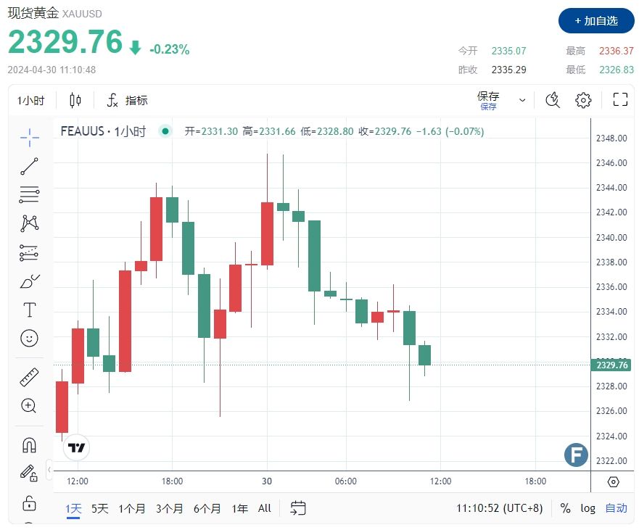Select the brush drawing tool
639x530 pixels.
(30, 281)
